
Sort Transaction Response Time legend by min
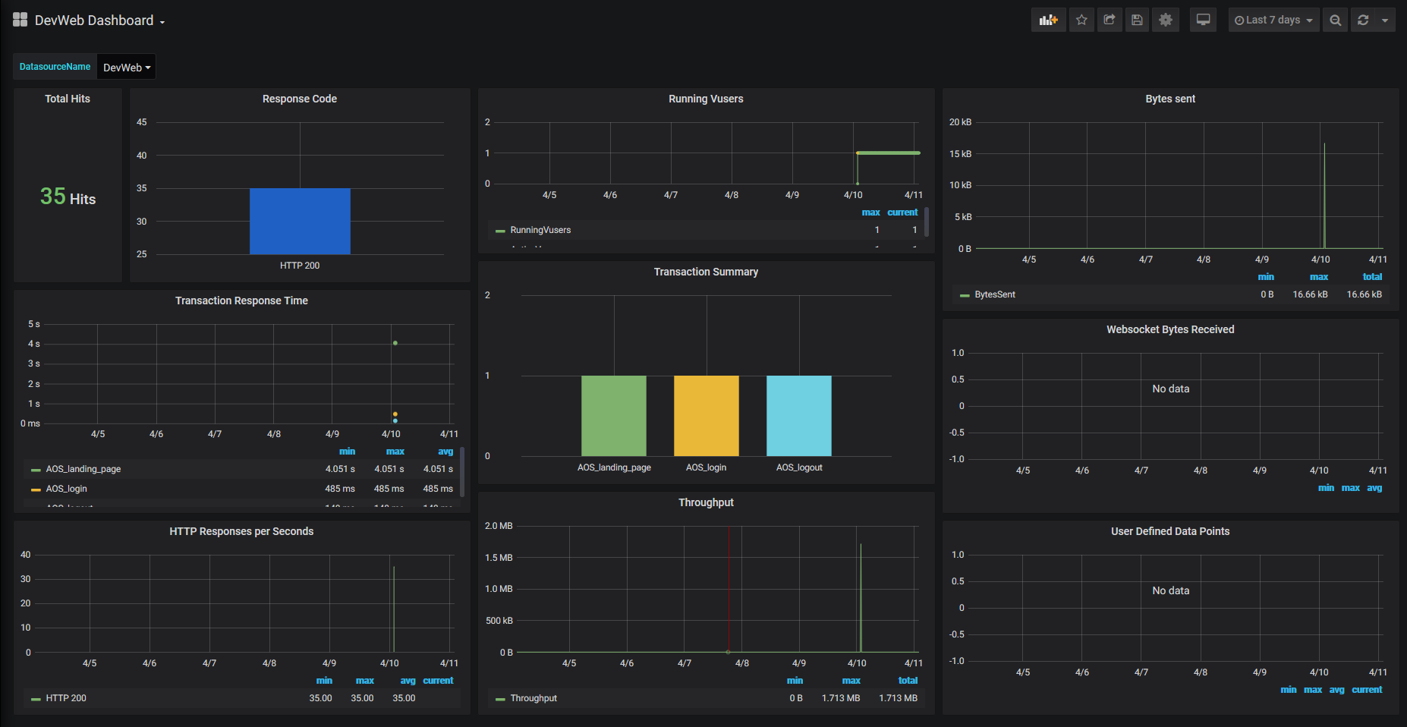(x=347, y=452)
